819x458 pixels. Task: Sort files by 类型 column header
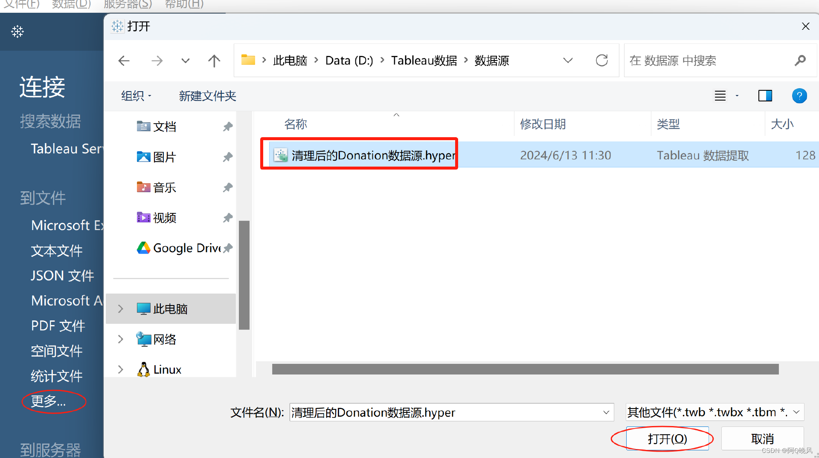pos(668,124)
